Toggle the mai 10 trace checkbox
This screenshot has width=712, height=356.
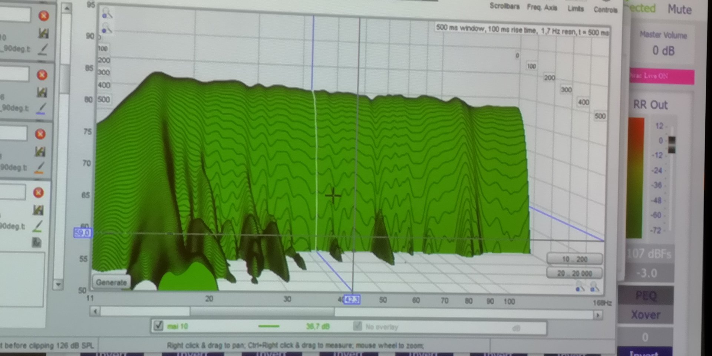(158, 326)
